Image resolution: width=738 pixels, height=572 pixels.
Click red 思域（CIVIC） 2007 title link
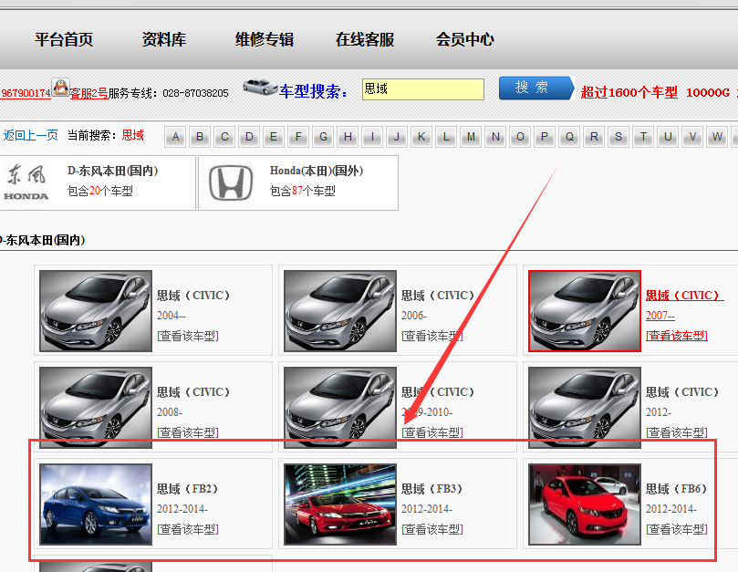684,296
